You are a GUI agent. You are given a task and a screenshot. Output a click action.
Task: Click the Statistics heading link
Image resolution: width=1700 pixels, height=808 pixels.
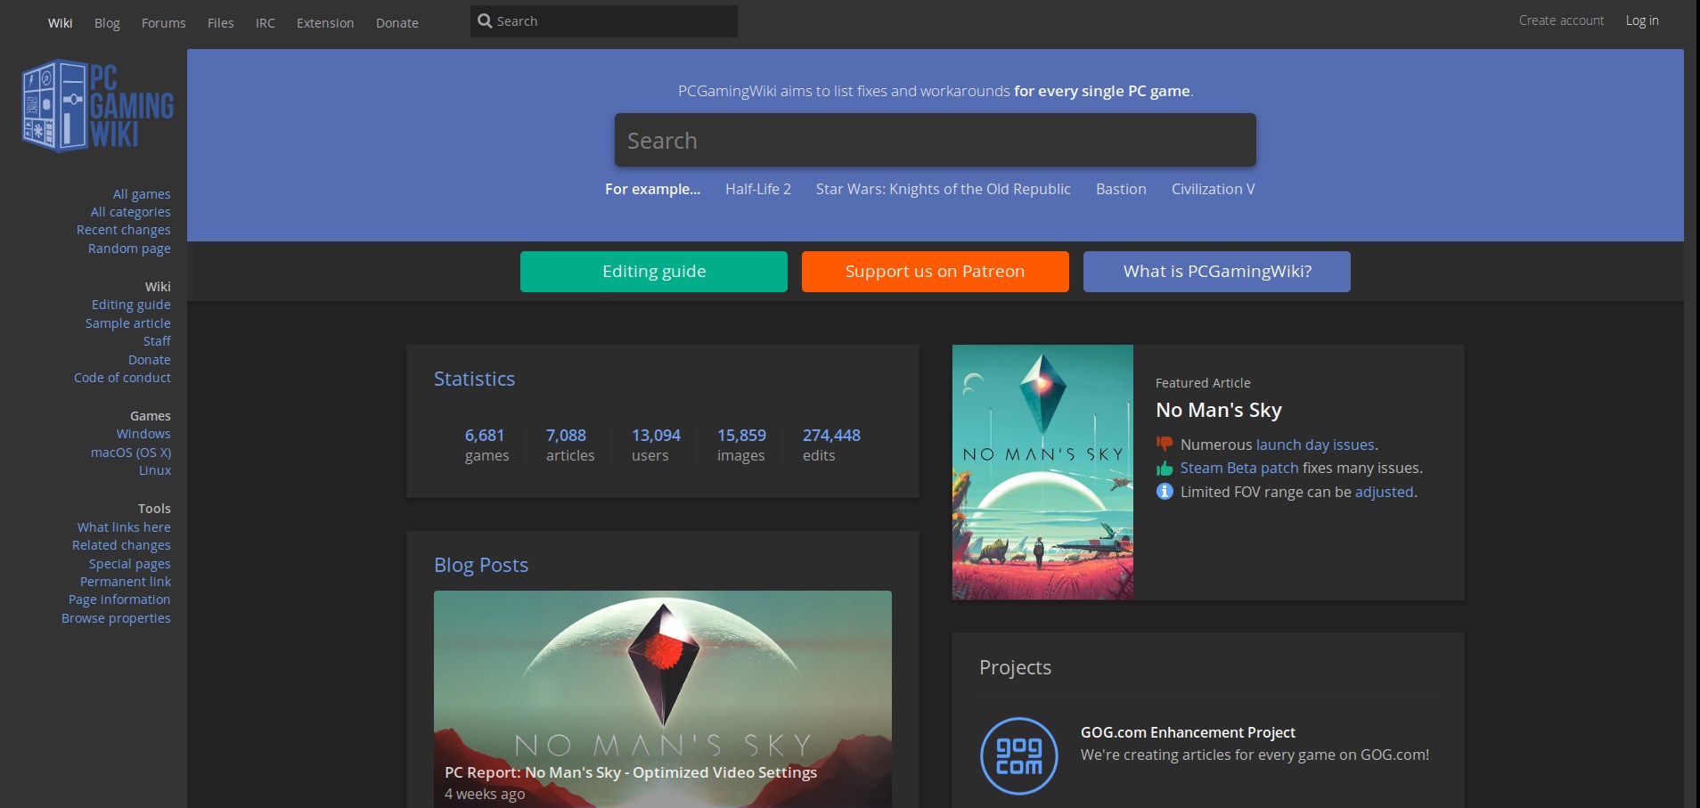[x=474, y=379]
